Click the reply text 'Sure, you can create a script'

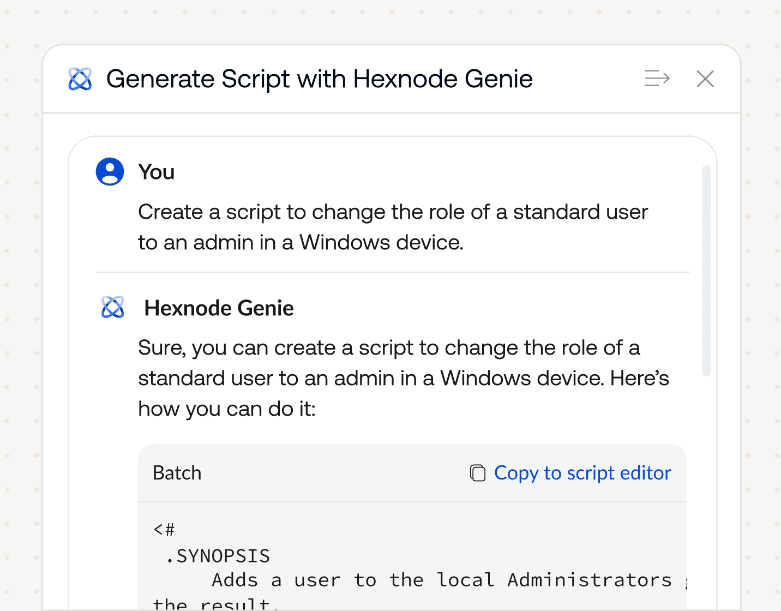click(276, 348)
